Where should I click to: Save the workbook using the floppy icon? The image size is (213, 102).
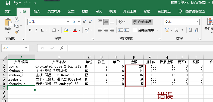point(8,3)
